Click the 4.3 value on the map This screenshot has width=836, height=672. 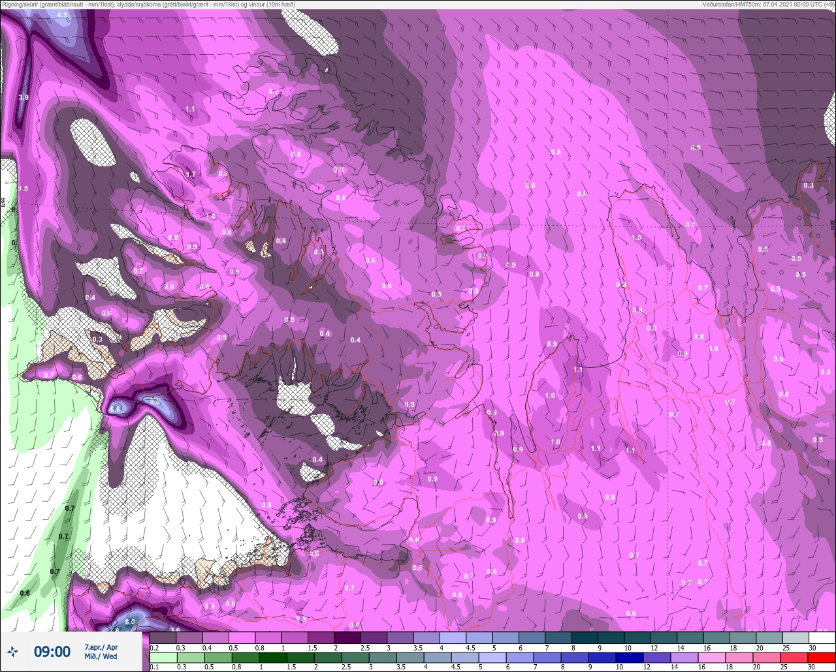coord(63,14)
